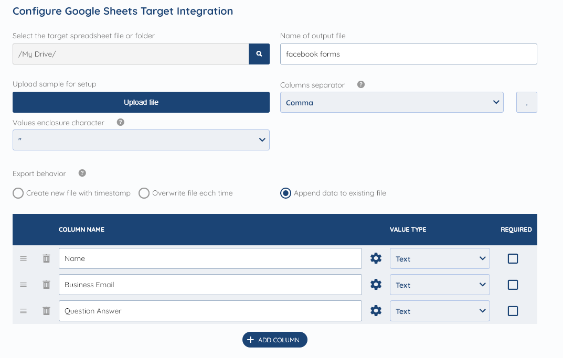Click Upload sample for setup label
This screenshot has height=358, width=563.
pos(55,84)
